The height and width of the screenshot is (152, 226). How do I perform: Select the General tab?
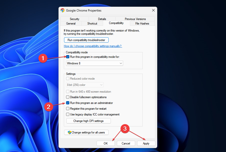coord(71,23)
